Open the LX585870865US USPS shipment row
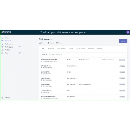Screen dimensions: 130x130 pyautogui.click(x=83, y=91)
